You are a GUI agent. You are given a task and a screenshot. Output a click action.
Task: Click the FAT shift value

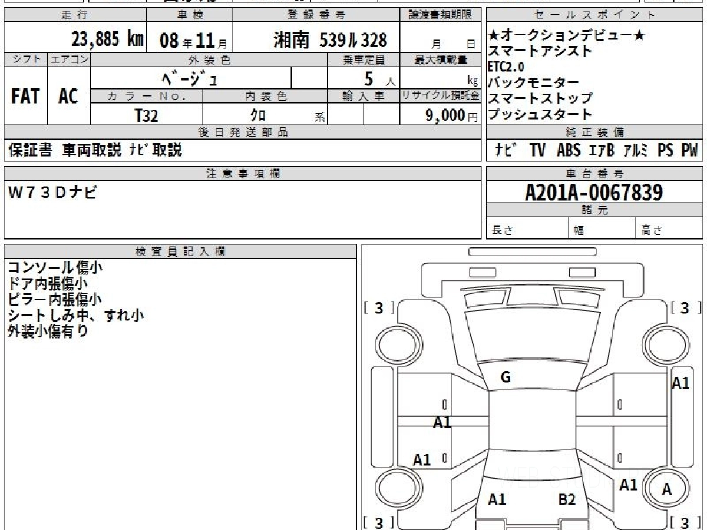25,97
